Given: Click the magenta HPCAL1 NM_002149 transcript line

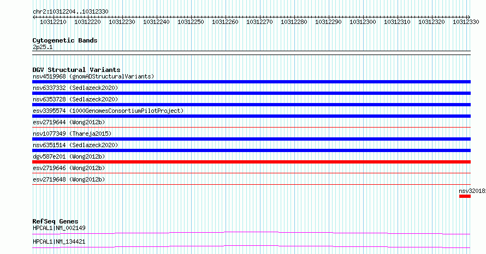Looking at the screenshot, I should (251, 233).
